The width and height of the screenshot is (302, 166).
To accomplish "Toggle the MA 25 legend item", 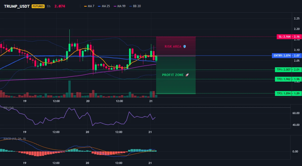I will tap(104, 6).
